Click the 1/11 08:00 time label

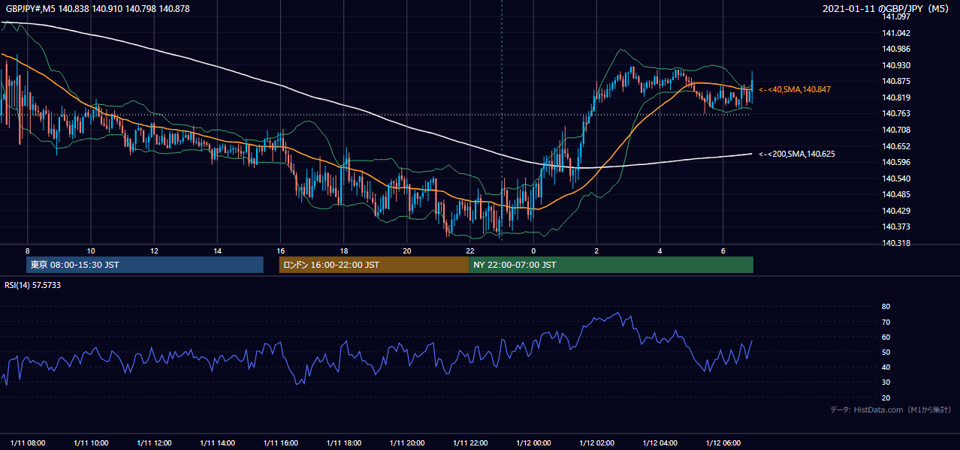[x=28, y=442]
